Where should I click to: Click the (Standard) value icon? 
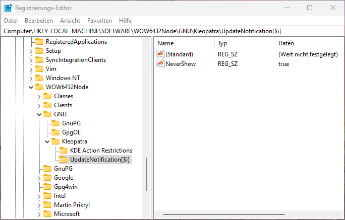161,54
